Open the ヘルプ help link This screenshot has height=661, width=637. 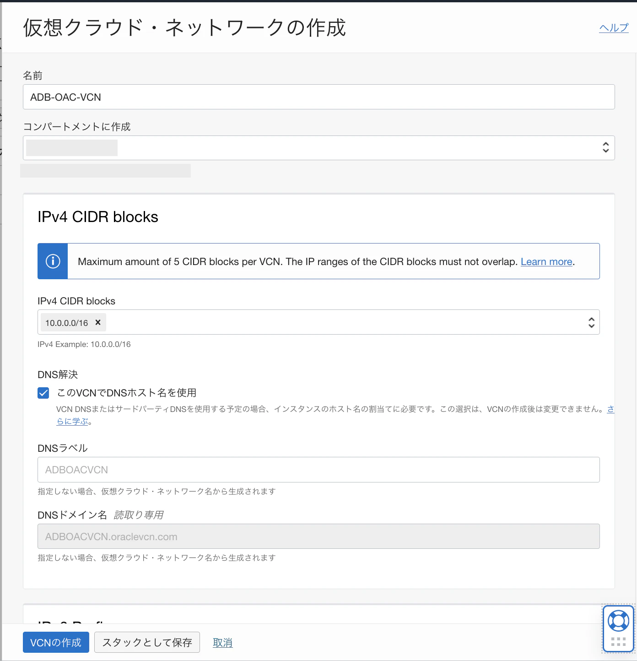pos(614,28)
